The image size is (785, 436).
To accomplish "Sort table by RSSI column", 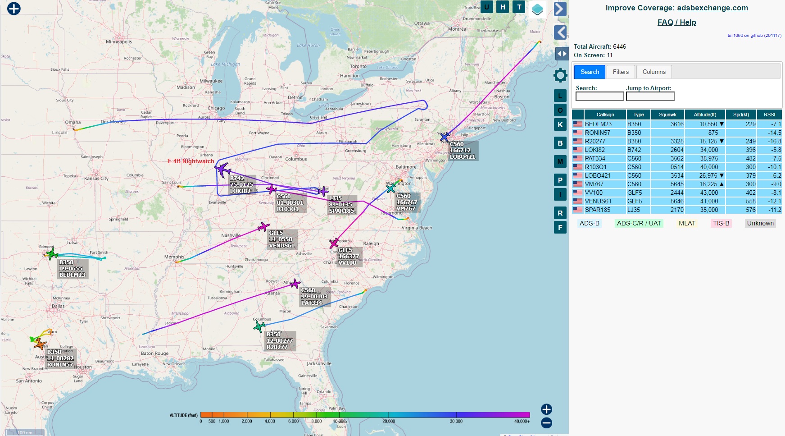I will coord(769,115).
